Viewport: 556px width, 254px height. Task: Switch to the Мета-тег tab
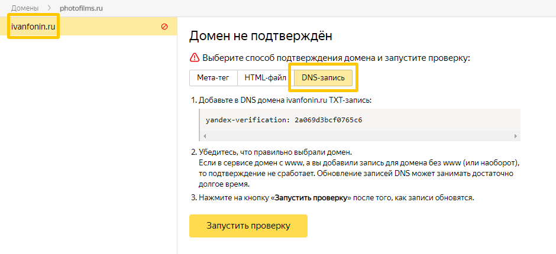coord(213,78)
